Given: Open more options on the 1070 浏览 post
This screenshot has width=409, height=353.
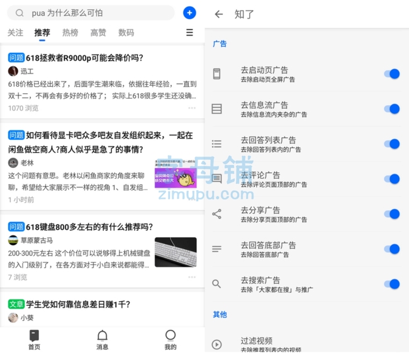Looking at the screenshot, I should coord(192,108).
